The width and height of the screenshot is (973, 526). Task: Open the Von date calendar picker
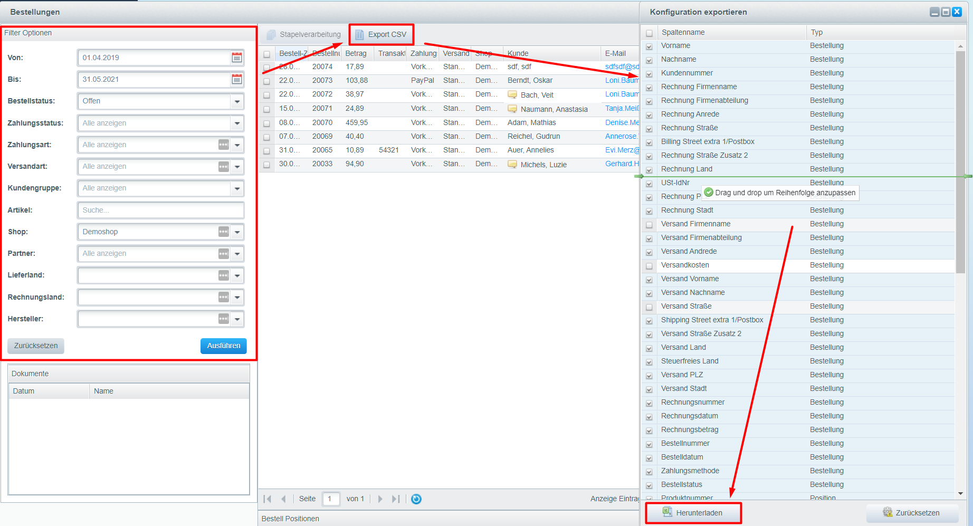click(237, 58)
